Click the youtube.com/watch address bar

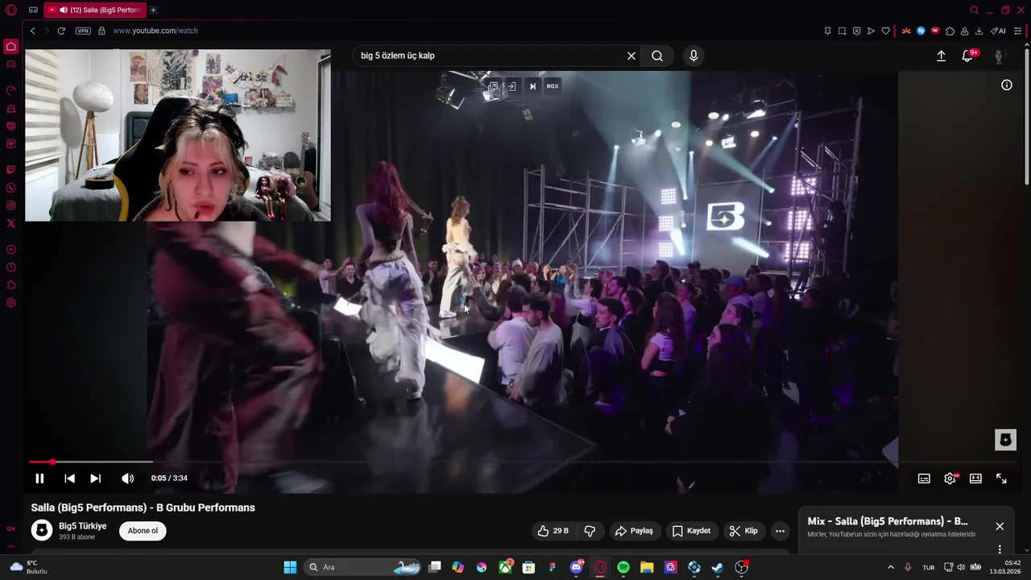(x=155, y=31)
